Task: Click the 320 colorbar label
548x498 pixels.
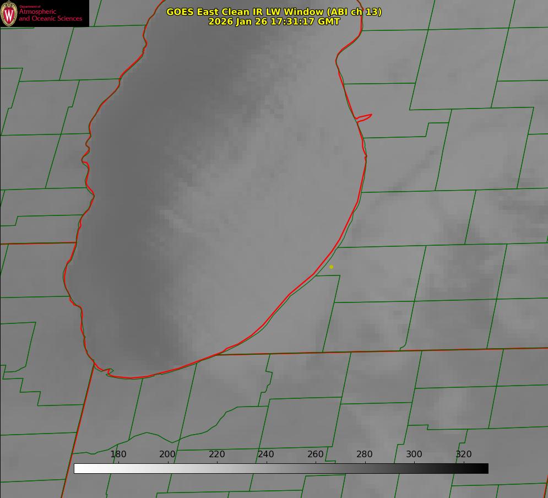Action: pyautogui.click(x=464, y=454)
